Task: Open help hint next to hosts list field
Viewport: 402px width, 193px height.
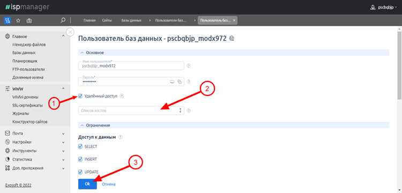Action: tap(189, 111)
